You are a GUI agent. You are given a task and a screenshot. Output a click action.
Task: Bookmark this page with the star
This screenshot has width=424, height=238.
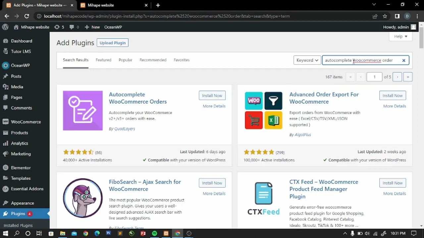click(385, 16)
